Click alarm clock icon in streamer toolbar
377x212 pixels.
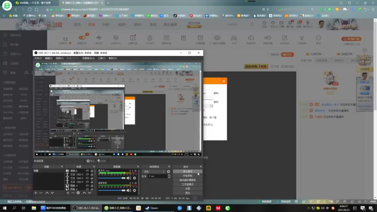(200, 38)
